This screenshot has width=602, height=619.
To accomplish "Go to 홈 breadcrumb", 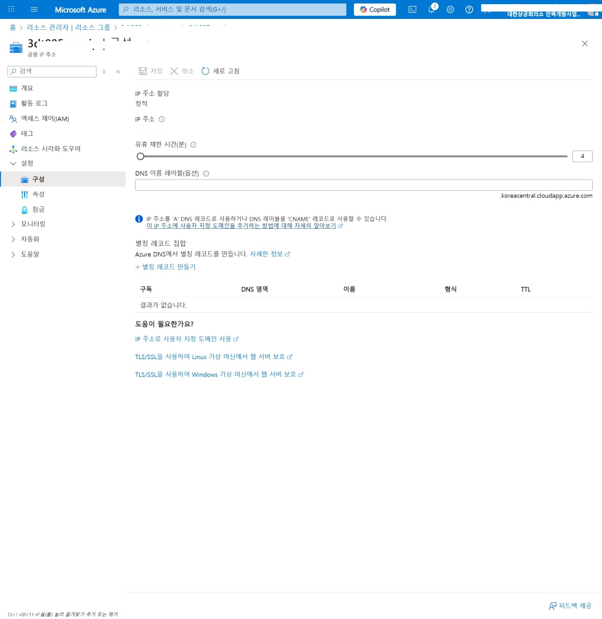I will (13, 27).
